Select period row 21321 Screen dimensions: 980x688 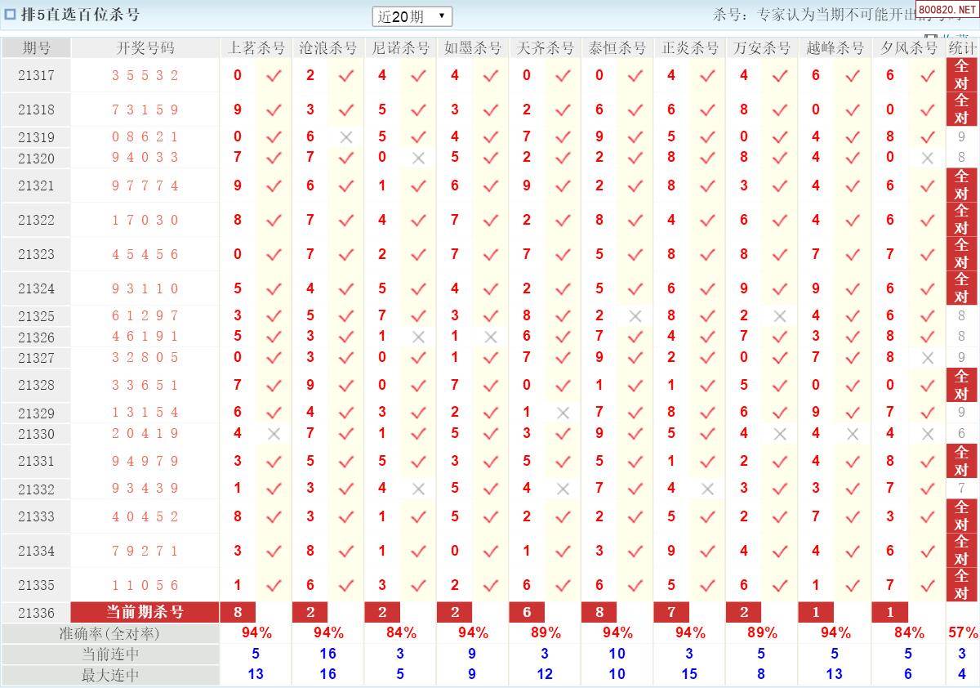pyautogui.click(x=490, y=185)
